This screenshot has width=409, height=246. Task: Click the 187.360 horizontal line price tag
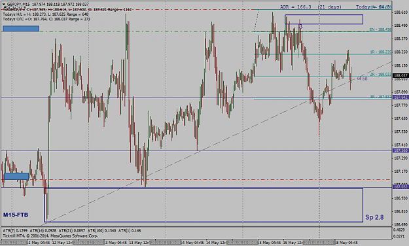pyautogui.click(x=400, y=150)
